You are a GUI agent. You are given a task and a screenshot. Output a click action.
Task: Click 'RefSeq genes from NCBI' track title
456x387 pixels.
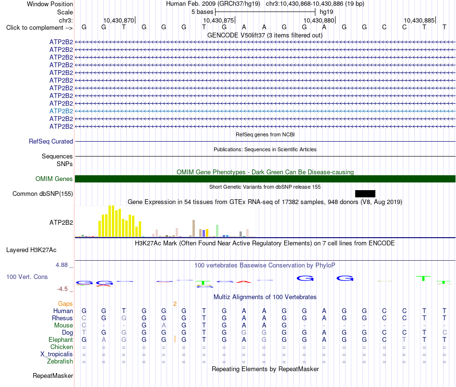click(x=265, y=135)
